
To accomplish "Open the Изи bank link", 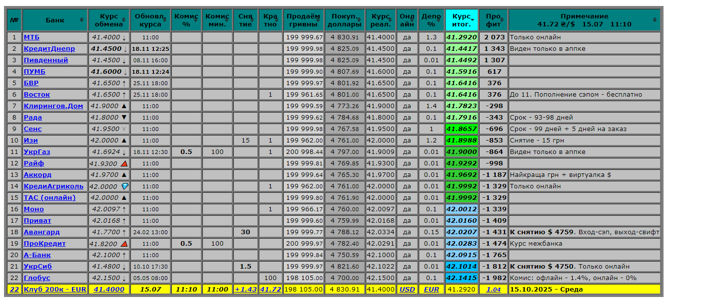I will click(x=31, y=141).
